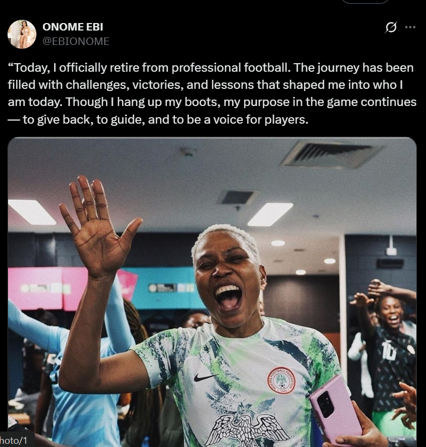Open the ONOME EBI display name link

click(x=73, y=27)
